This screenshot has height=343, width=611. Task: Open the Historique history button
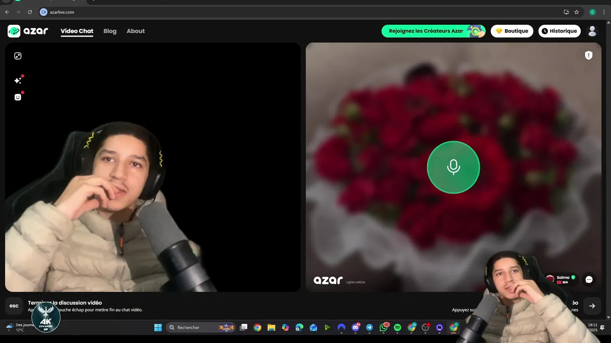(559, 31)
